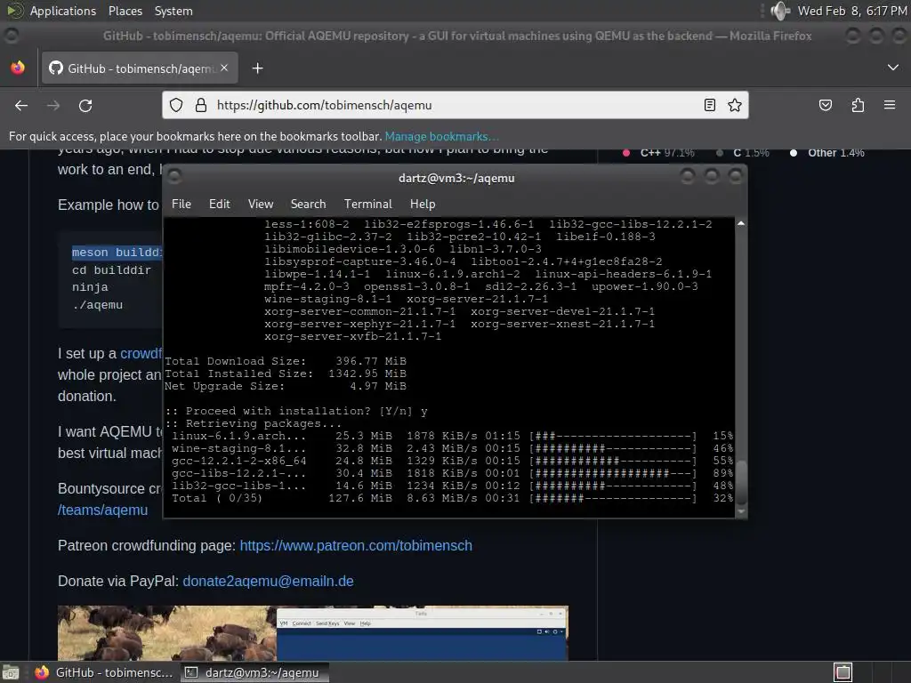Open the terminal File menu
911x683 pixels.
181,204
